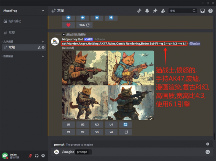The image size is (216, 161).
Task: Click V4 variation button
Action: (x=111, y=132)
